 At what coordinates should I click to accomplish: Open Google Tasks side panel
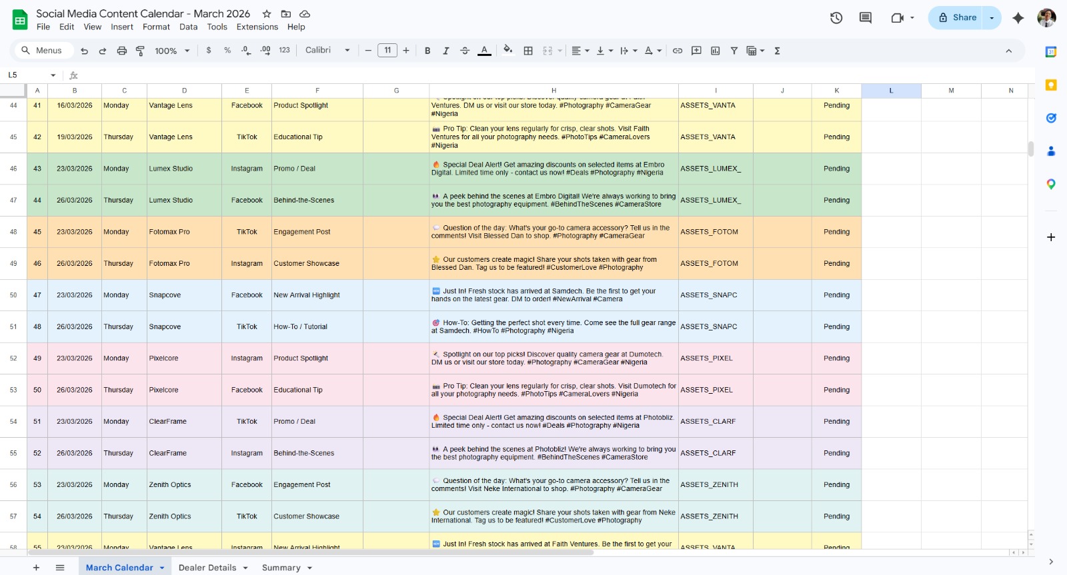tap(1051, 118)
